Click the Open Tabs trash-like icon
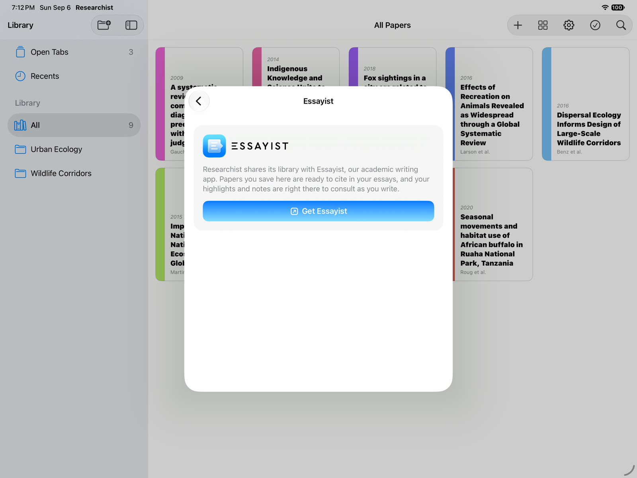637x478 pixels. [20, 52]
